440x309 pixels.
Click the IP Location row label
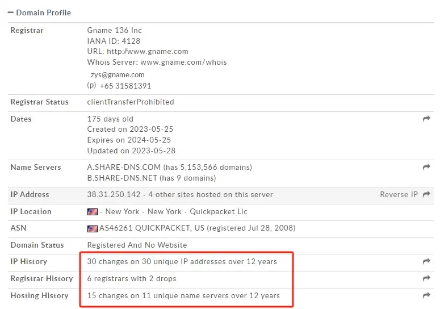coord(31,212)
